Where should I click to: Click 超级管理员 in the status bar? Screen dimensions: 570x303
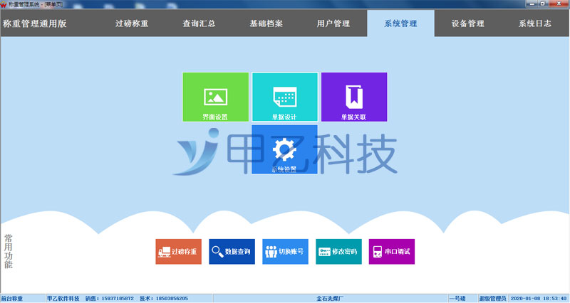[492, 299]
